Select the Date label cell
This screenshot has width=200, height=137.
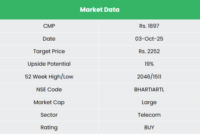49,39
